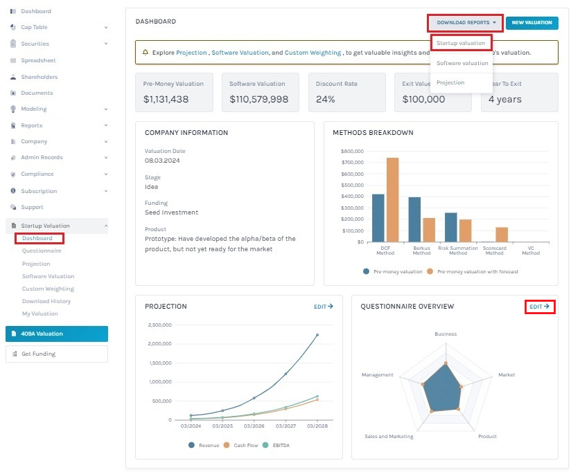This screenshot has width=571, height=472.
Task: Click the Pre-Money Valuation $1,131,438 card
Action: (x=174, y=92)
